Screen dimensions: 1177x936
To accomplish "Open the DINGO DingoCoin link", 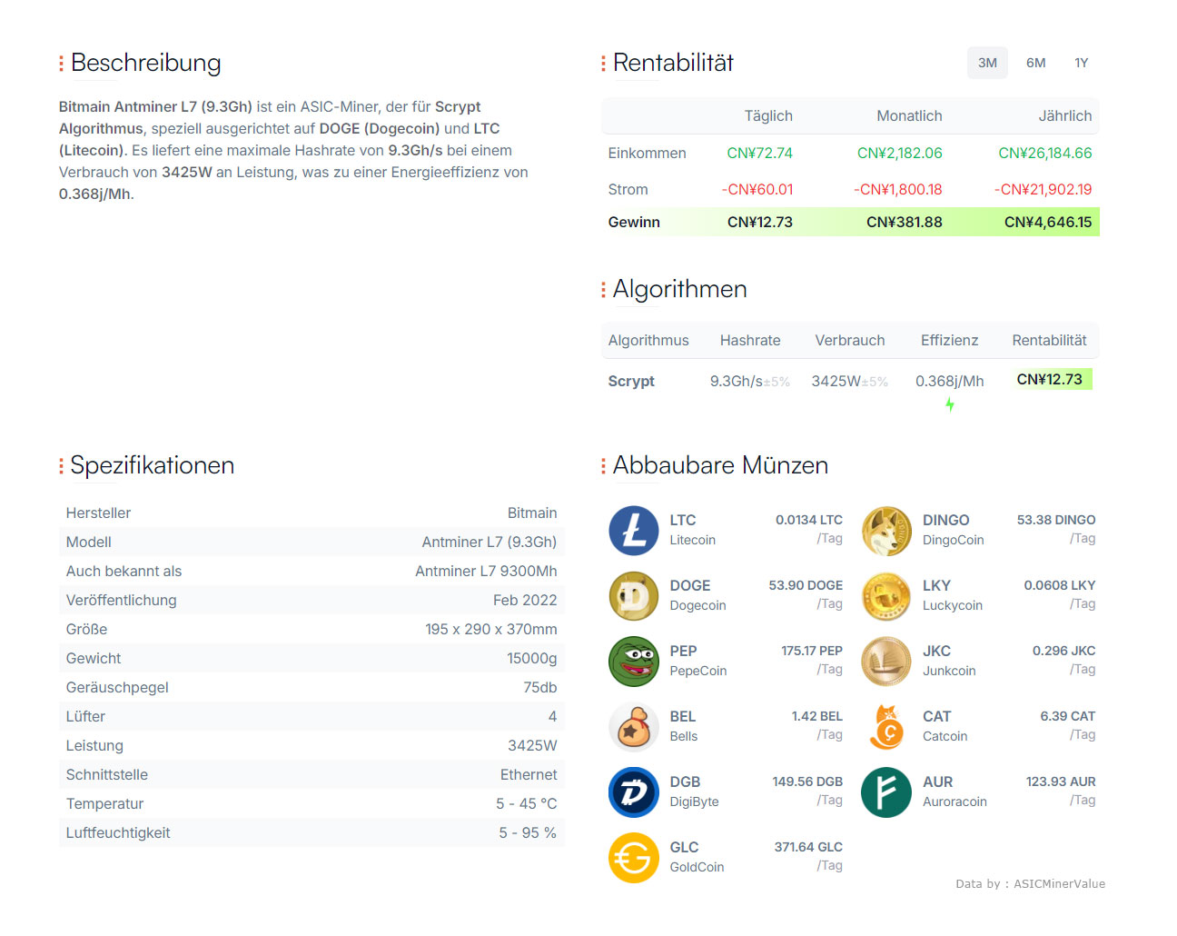I will [x=954, y=530].
